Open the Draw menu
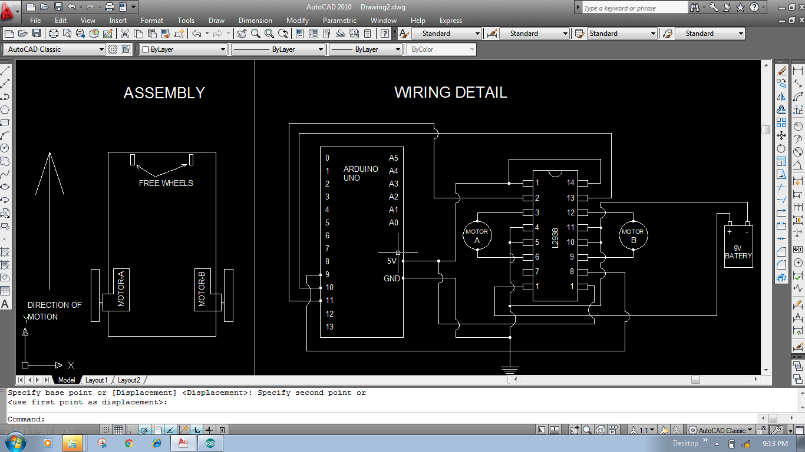 point(216,20)
